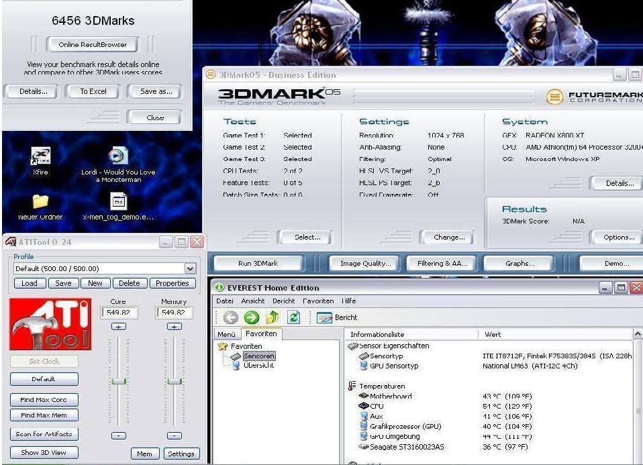The image size is (643, 465).
Task: Click EVEREST list scrollbar up arrow
Action: 638,333
